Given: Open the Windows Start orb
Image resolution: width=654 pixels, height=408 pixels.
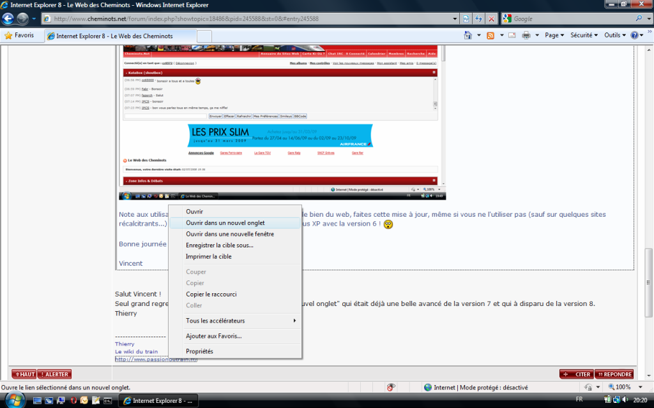Looking at the screenshot, I should coord(14,400).
